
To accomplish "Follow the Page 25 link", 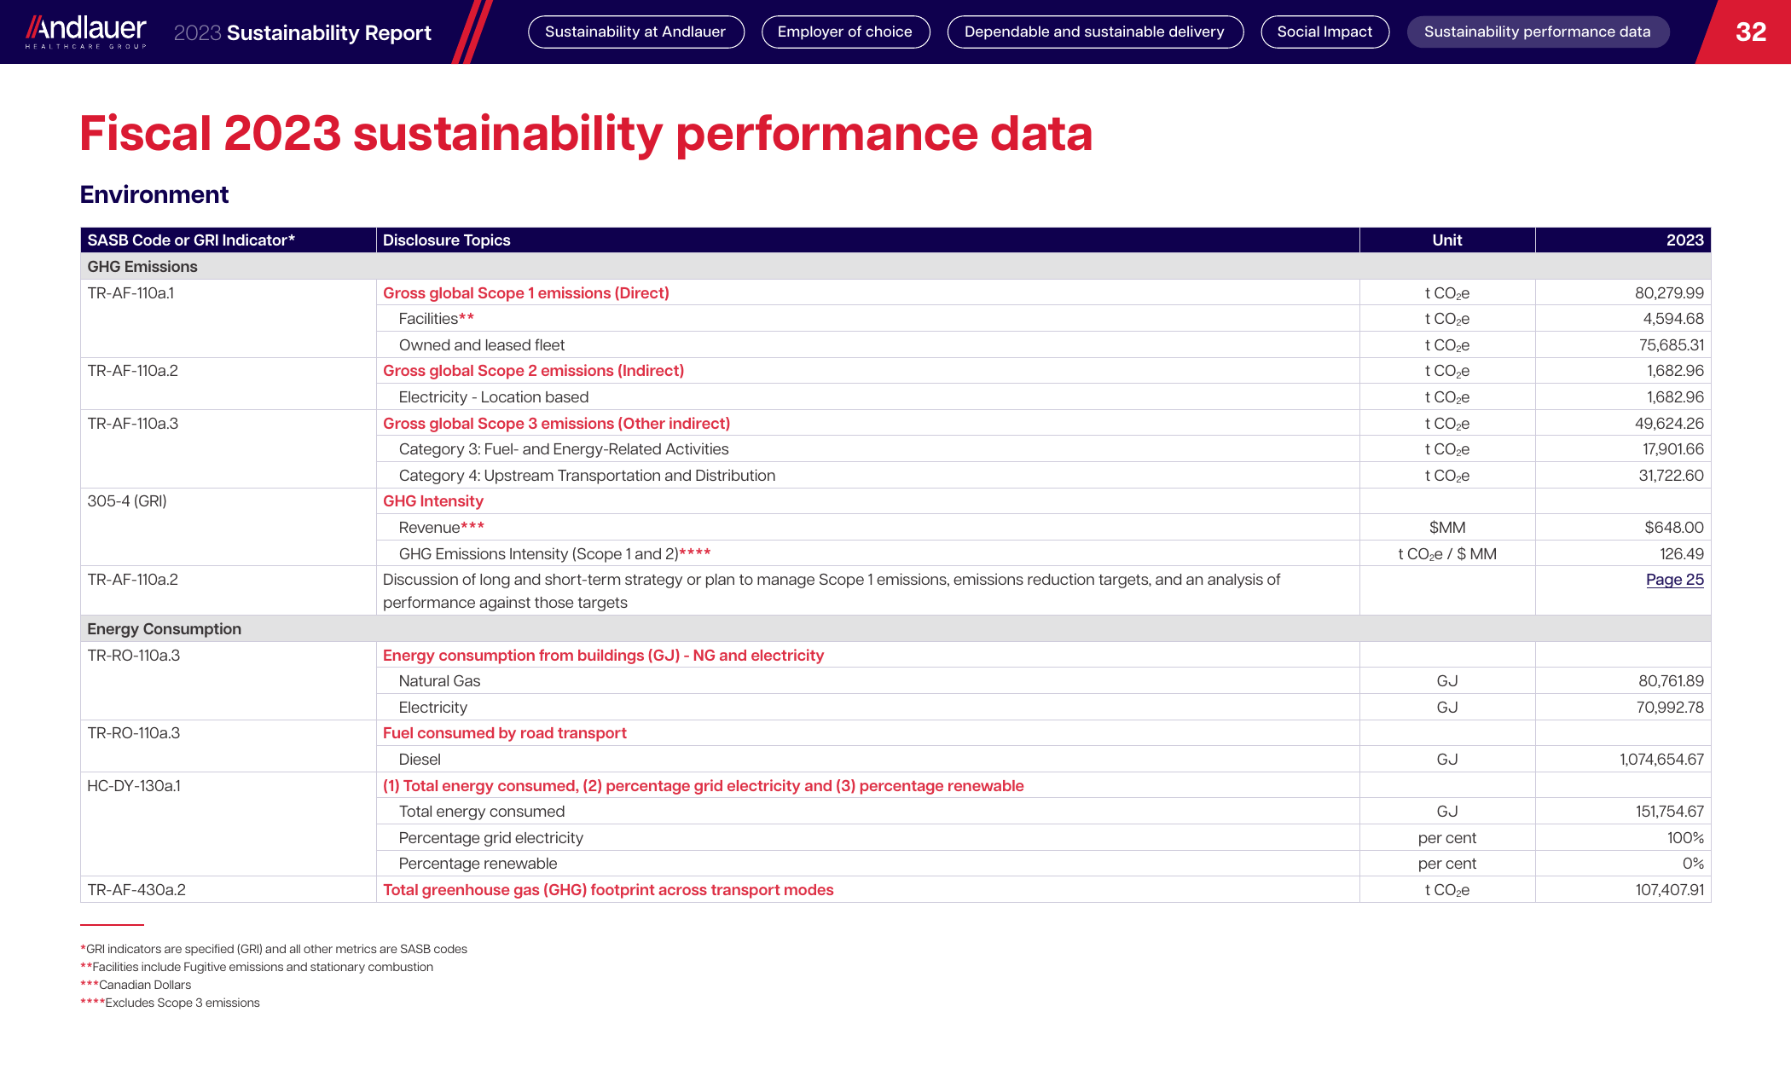I will click(x=1674, y=580).
